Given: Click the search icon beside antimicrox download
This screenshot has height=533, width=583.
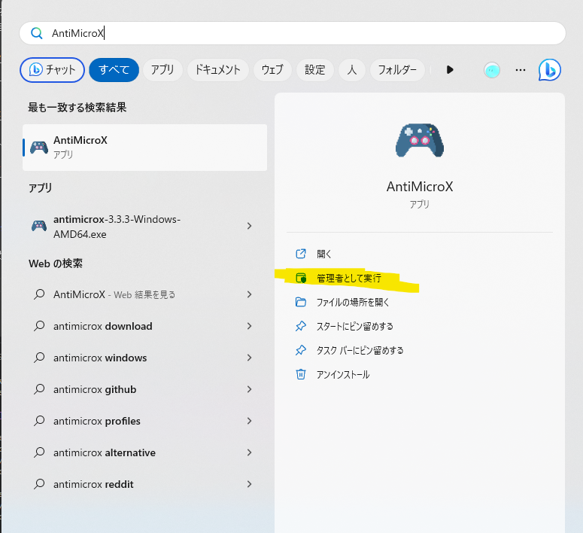Looking at the screenshot, I should coord(39,326).
